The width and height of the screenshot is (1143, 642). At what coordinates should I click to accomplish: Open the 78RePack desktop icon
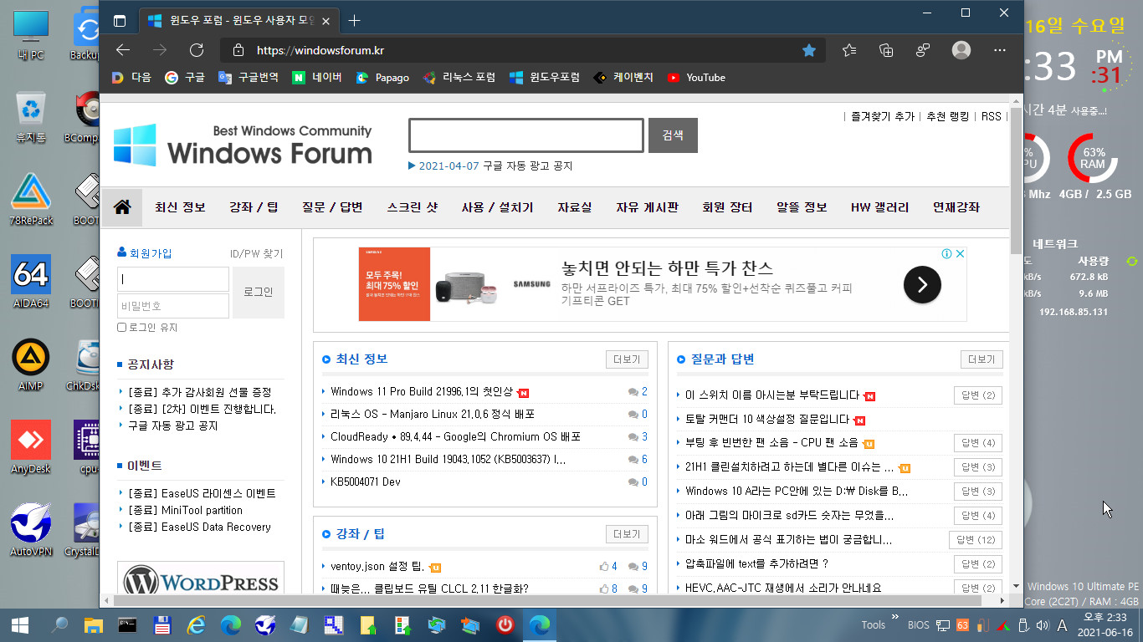(31, 198)
